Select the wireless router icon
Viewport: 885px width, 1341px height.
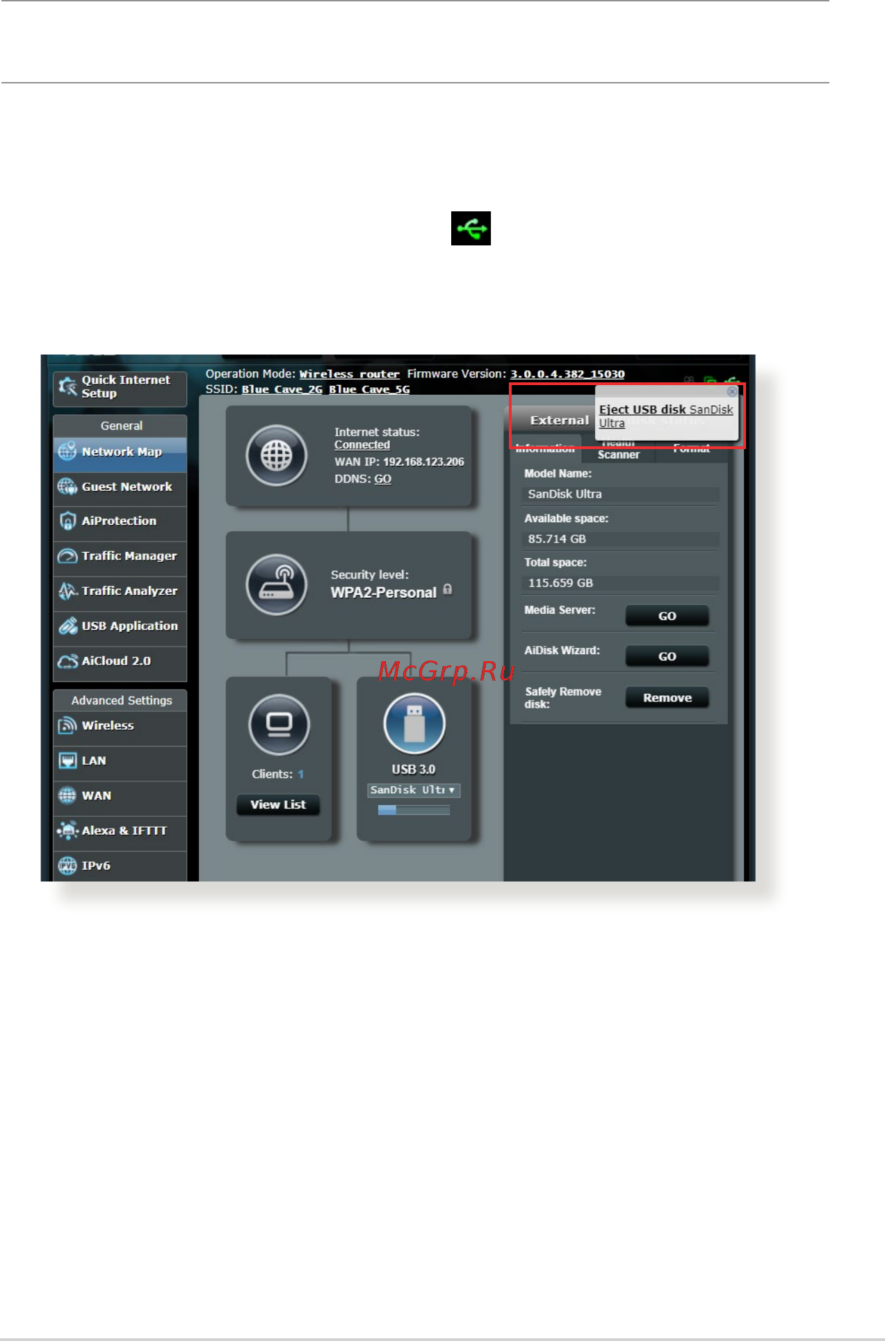pos(277,585)
